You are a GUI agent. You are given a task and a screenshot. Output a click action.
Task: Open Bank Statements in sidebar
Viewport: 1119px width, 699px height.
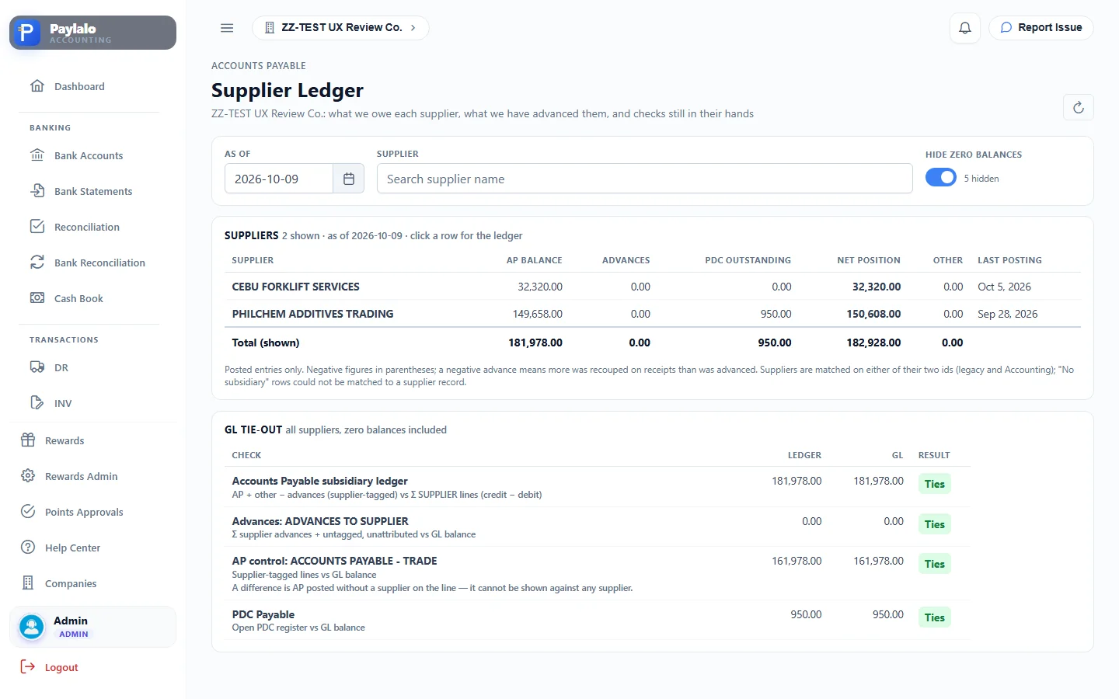click(93, 191)
